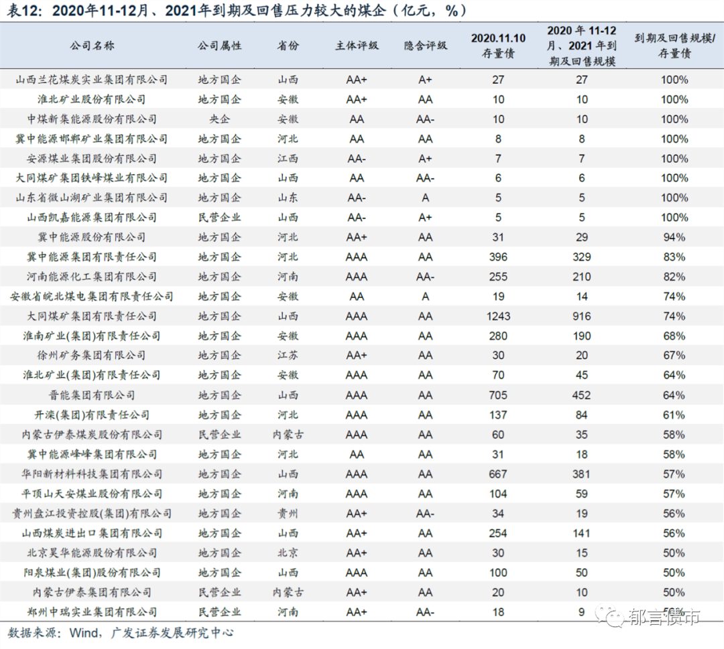Click company '中煤新集能源股份有限公司'
The height and width of the screenshot is (649, 724).
point(92,119)
